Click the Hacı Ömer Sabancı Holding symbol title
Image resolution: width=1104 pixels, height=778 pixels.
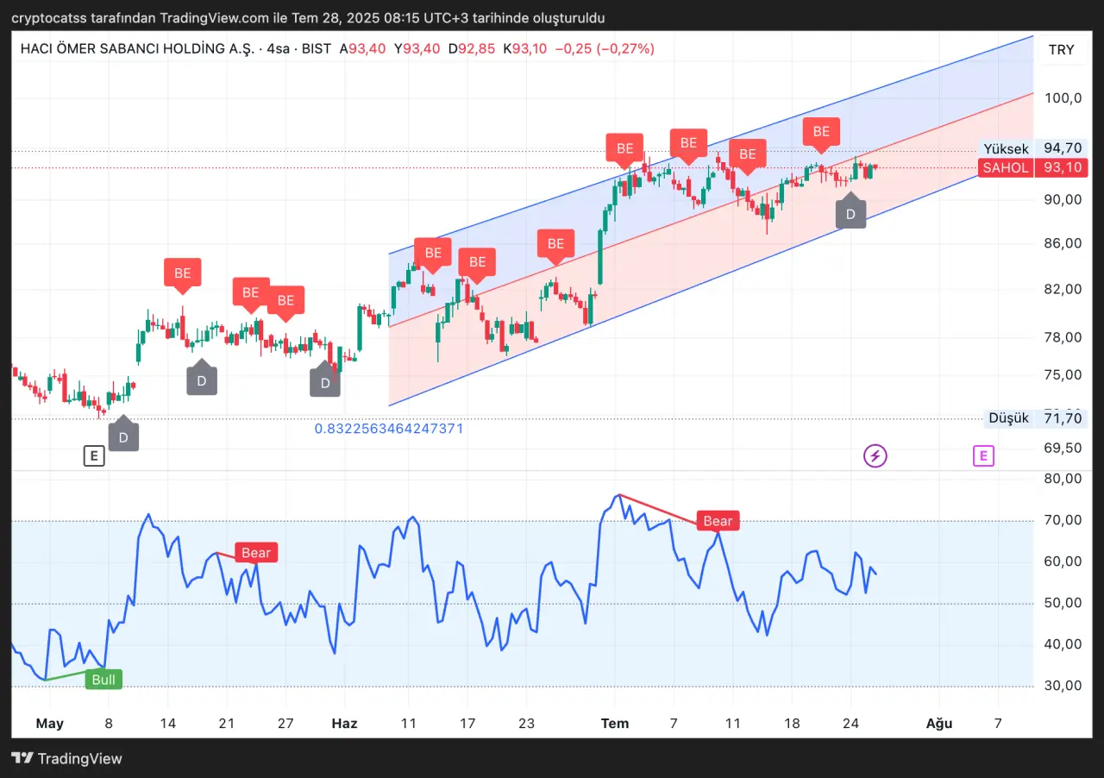136,49
